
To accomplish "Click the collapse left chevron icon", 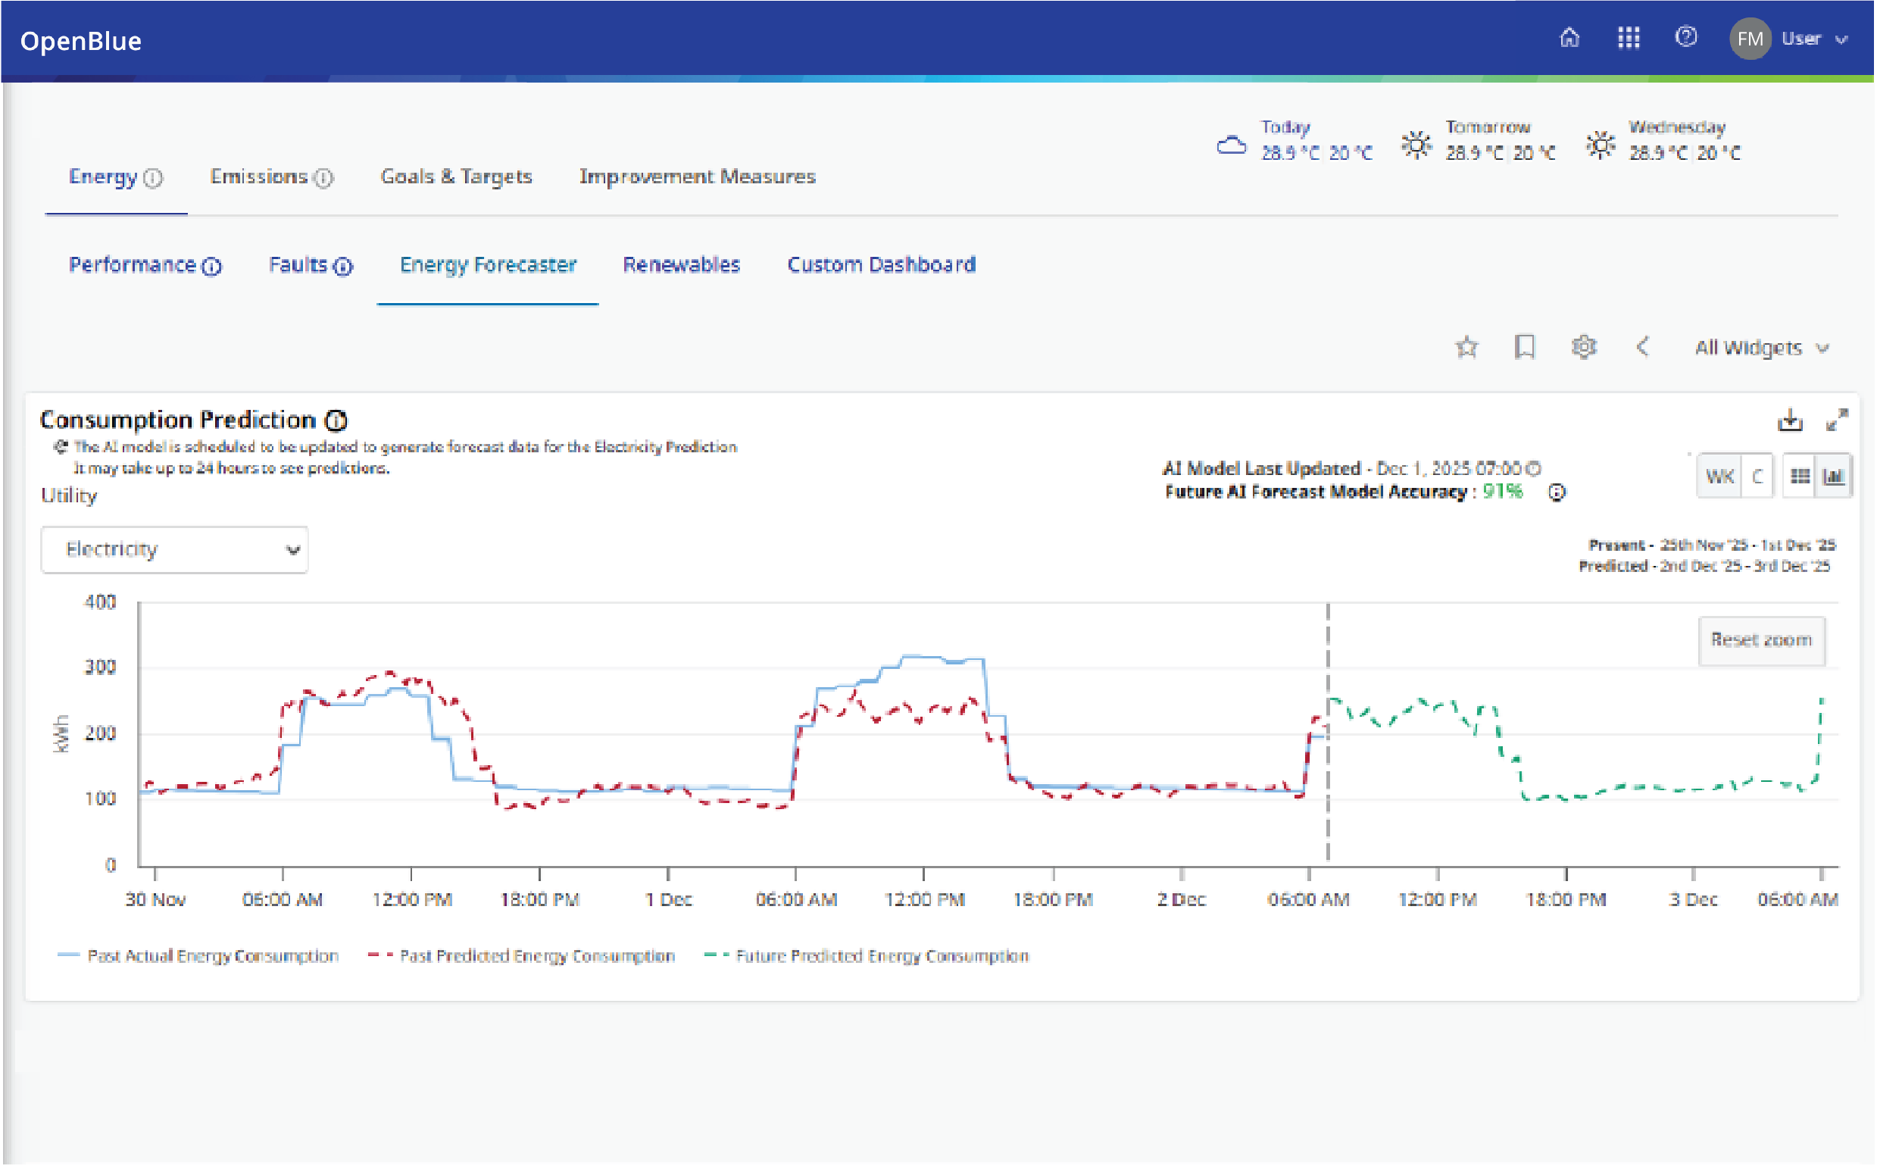I will pos(1644,348).
